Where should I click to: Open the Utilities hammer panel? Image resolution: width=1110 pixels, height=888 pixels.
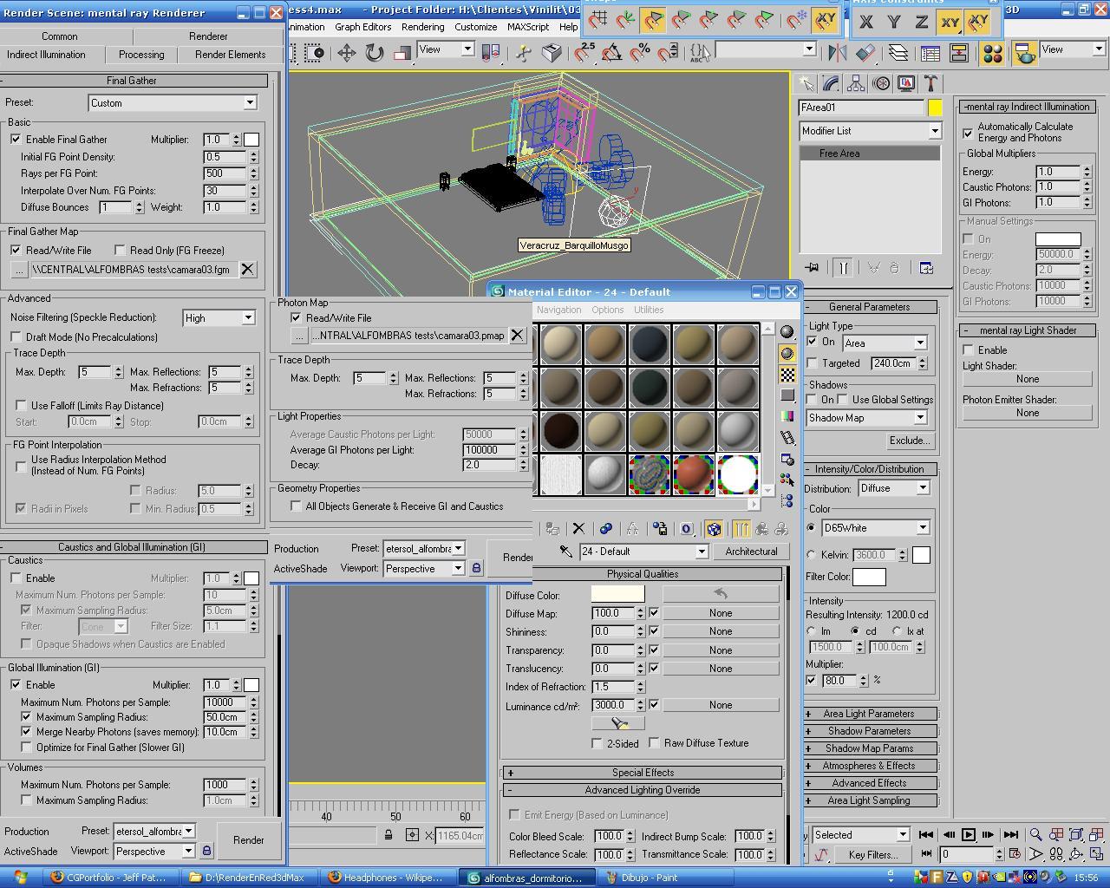[x=930, y=83]
